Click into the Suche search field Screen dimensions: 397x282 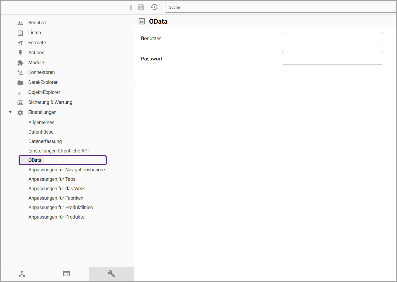pos(280,7)
